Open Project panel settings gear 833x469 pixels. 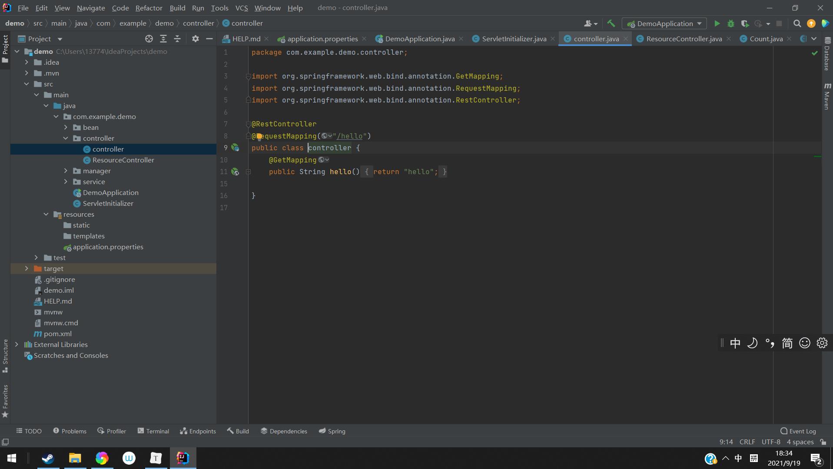click(195, 39)
